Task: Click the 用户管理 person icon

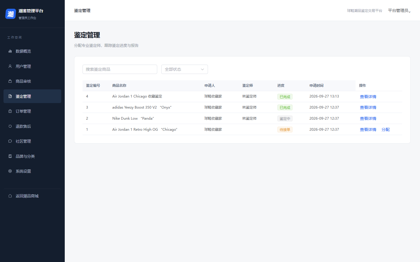Action: tap(10, 66)
